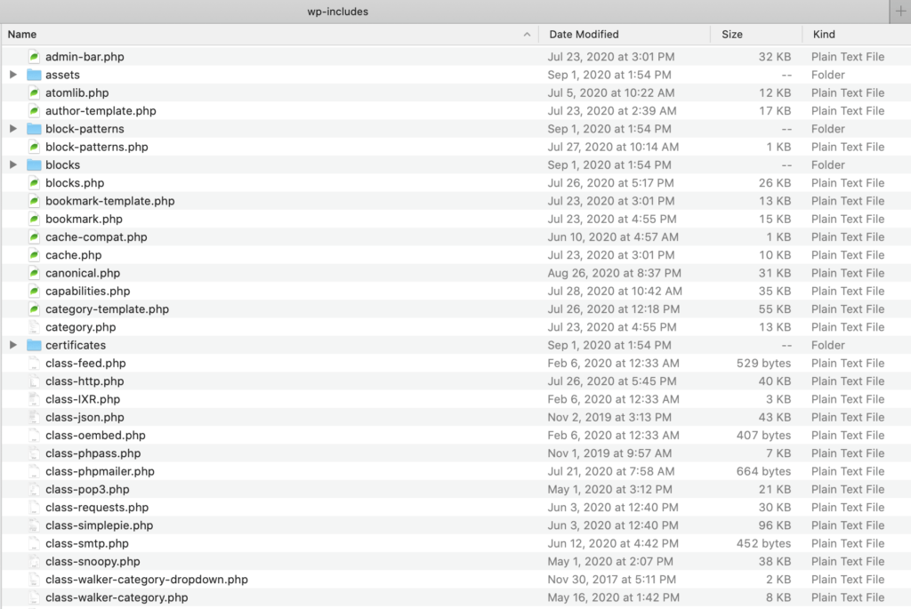The width and height of the screenshot is (911, 609).
Task: Click the cache-compat.php file icon
Action: point(35,236)
